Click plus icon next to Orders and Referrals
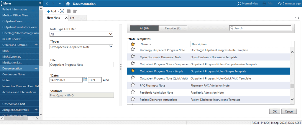The image size is (302, 125). click(x=36, y=45)
